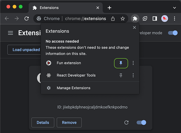Open more options for React Developer Tools
The image size is (181, 133).
133,75
